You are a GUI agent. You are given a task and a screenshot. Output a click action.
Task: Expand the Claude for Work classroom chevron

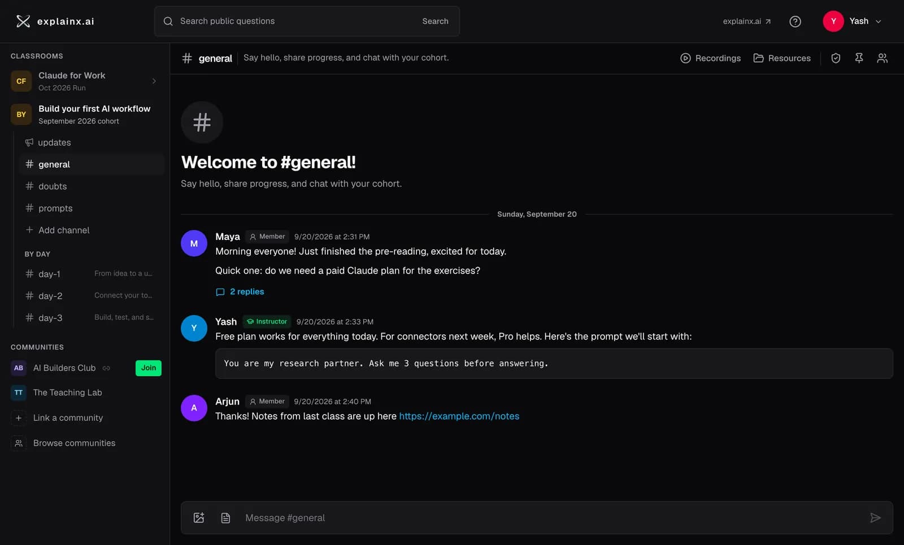click(154, 81)
